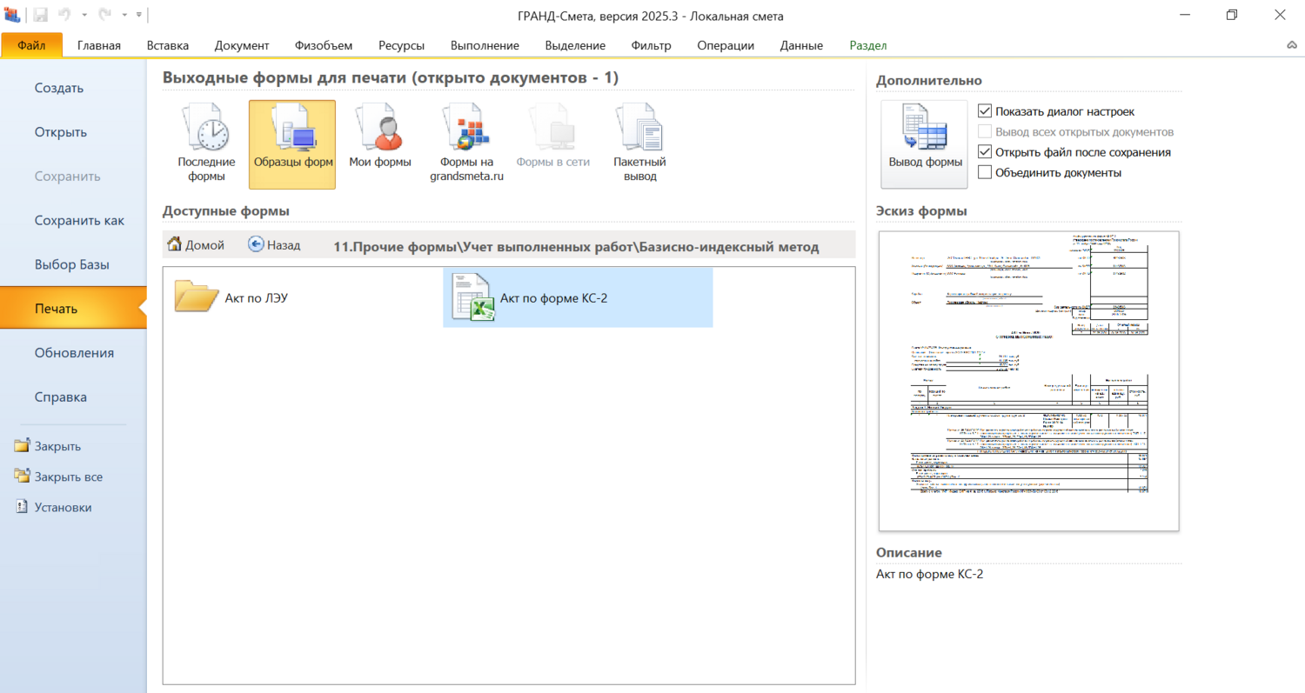This screenshot has height=693, width=1305.
Task: Switch to the Выделение ribbon tab
Action: pos(575,45)
